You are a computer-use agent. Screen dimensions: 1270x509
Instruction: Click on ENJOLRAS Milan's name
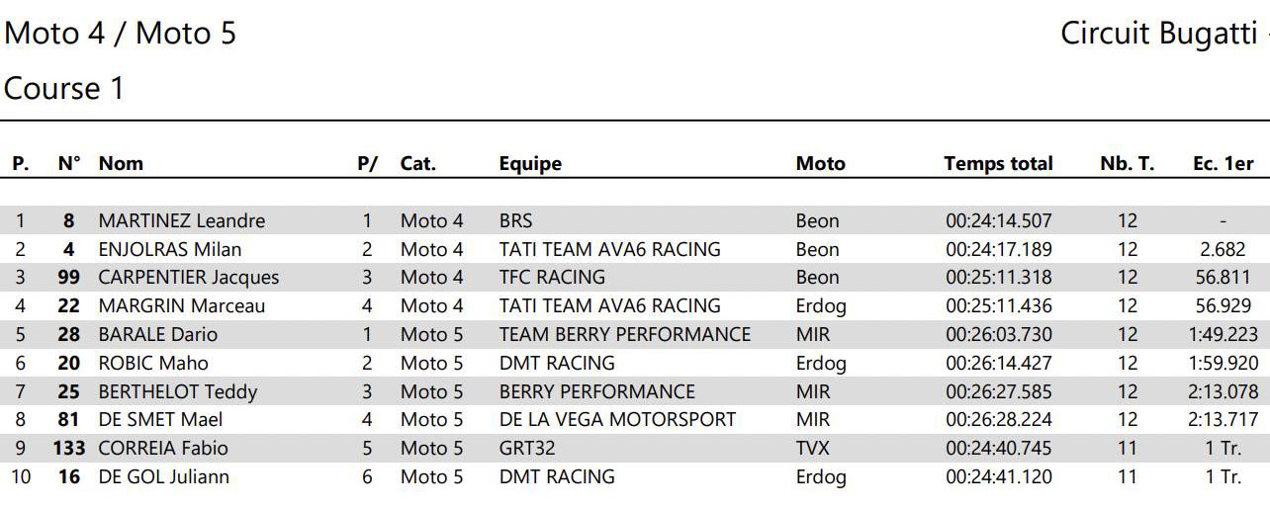170,250
